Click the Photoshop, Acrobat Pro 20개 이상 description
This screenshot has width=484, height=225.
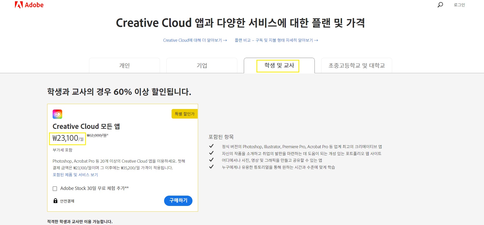119,164
